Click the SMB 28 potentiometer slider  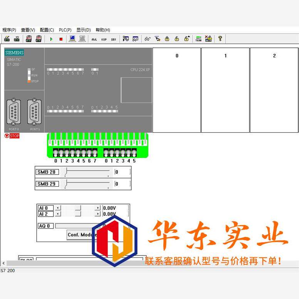coord(87,172)
